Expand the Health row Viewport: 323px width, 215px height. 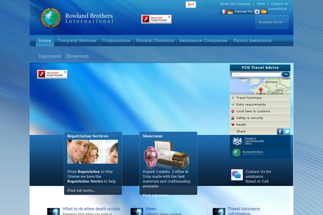pos(260,125)
